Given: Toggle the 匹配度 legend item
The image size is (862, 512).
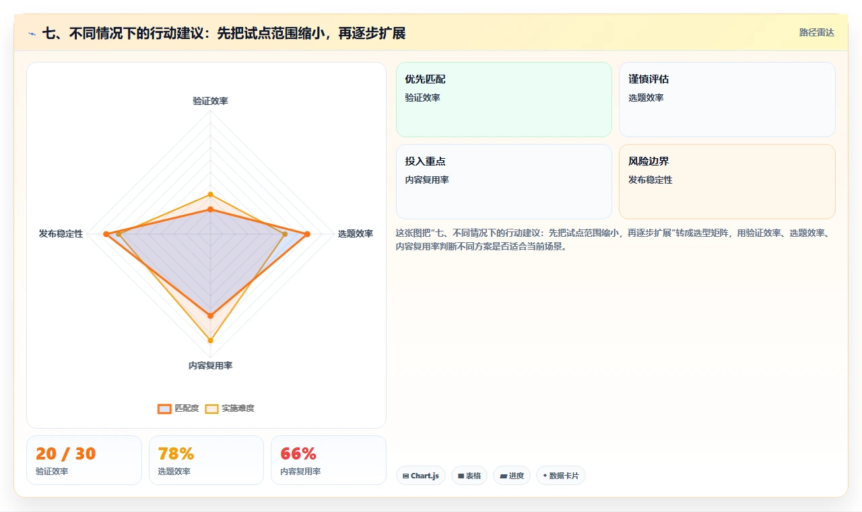Looking at the screenshot, I should pos(178,408).
